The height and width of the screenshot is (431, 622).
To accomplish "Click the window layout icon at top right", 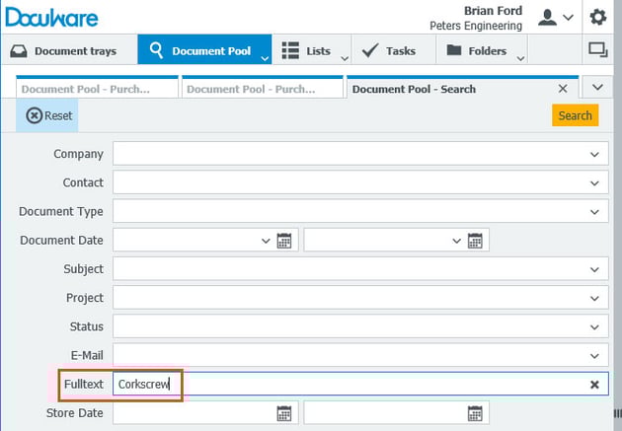I will pos(597,49).
